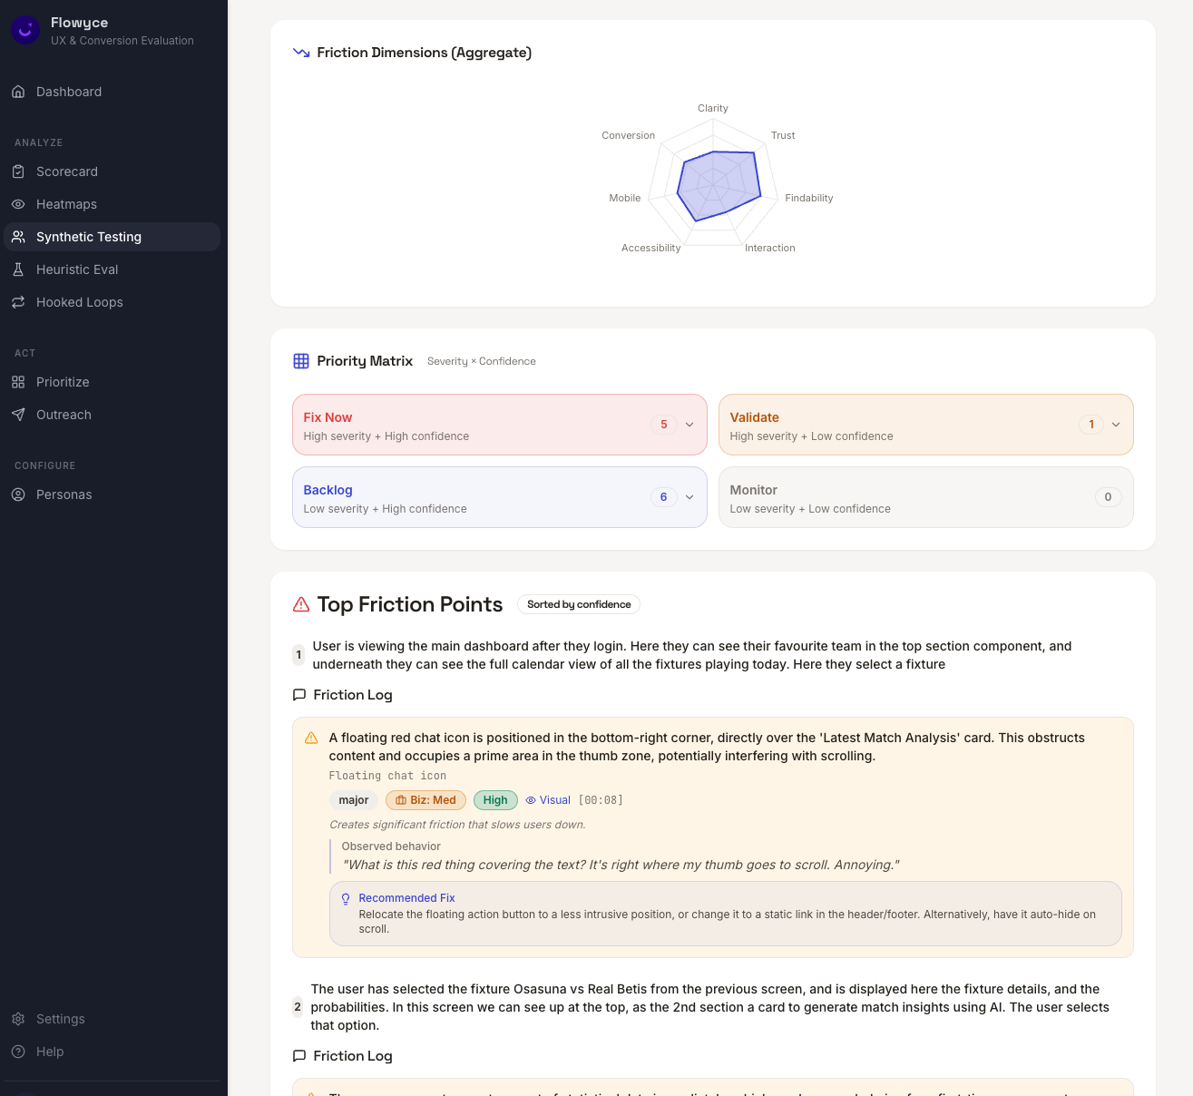1193x1096 pixels.
Task: Expand the Backlog quadrant chevron
Action: (689, 497)
